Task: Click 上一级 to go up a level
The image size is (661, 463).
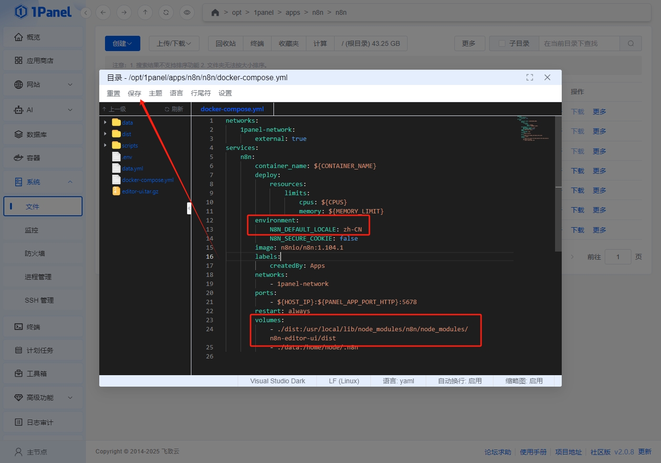Action: point(115,109)
